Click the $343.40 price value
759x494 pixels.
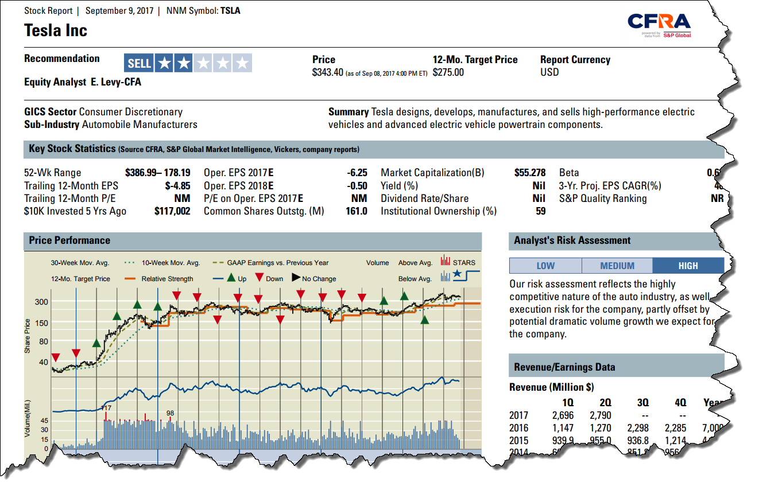(x=328, y=73)
